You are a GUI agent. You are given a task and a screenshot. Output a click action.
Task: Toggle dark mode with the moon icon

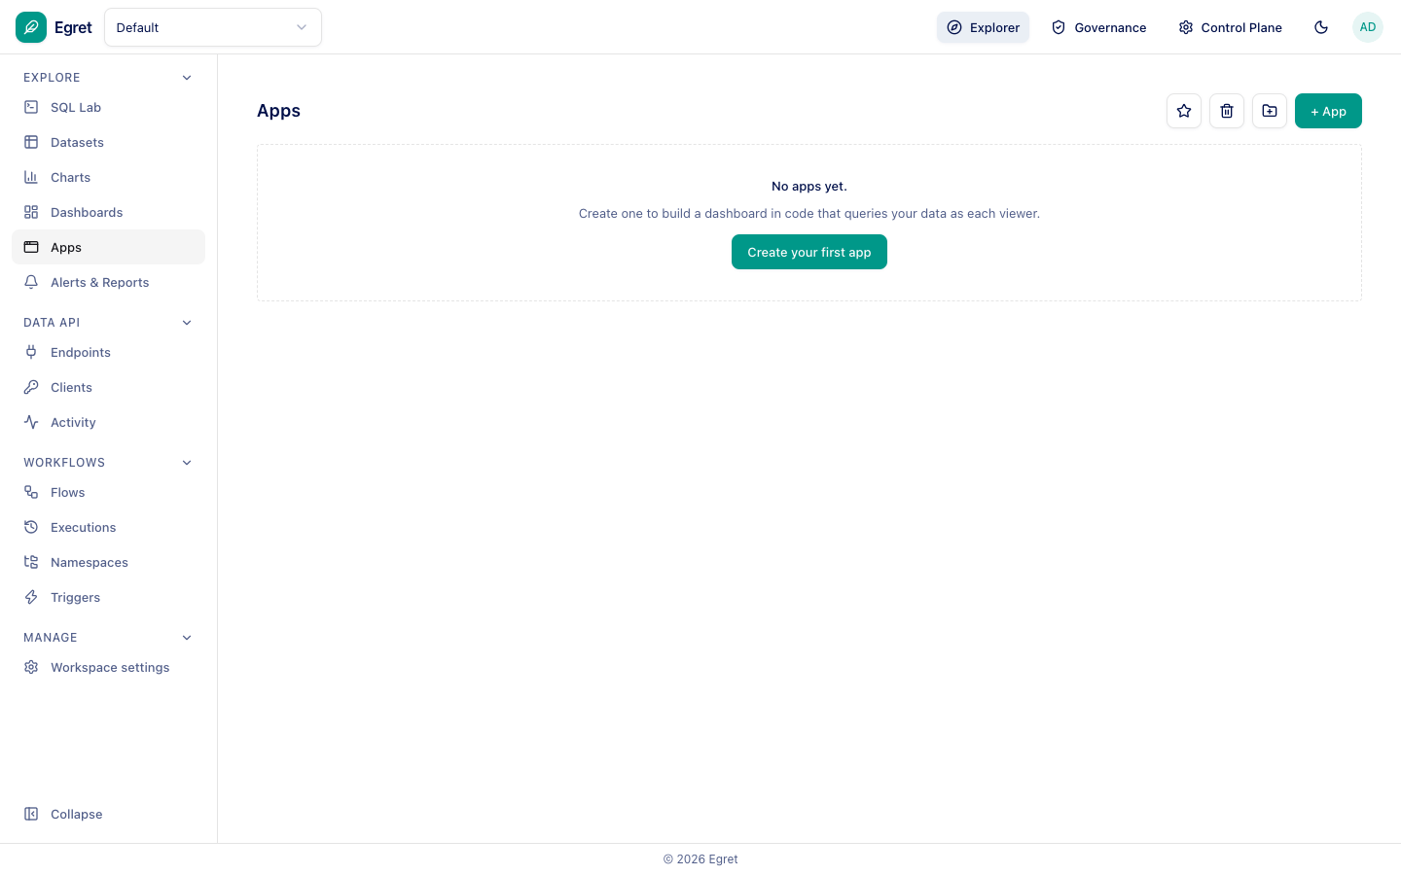1321,27
